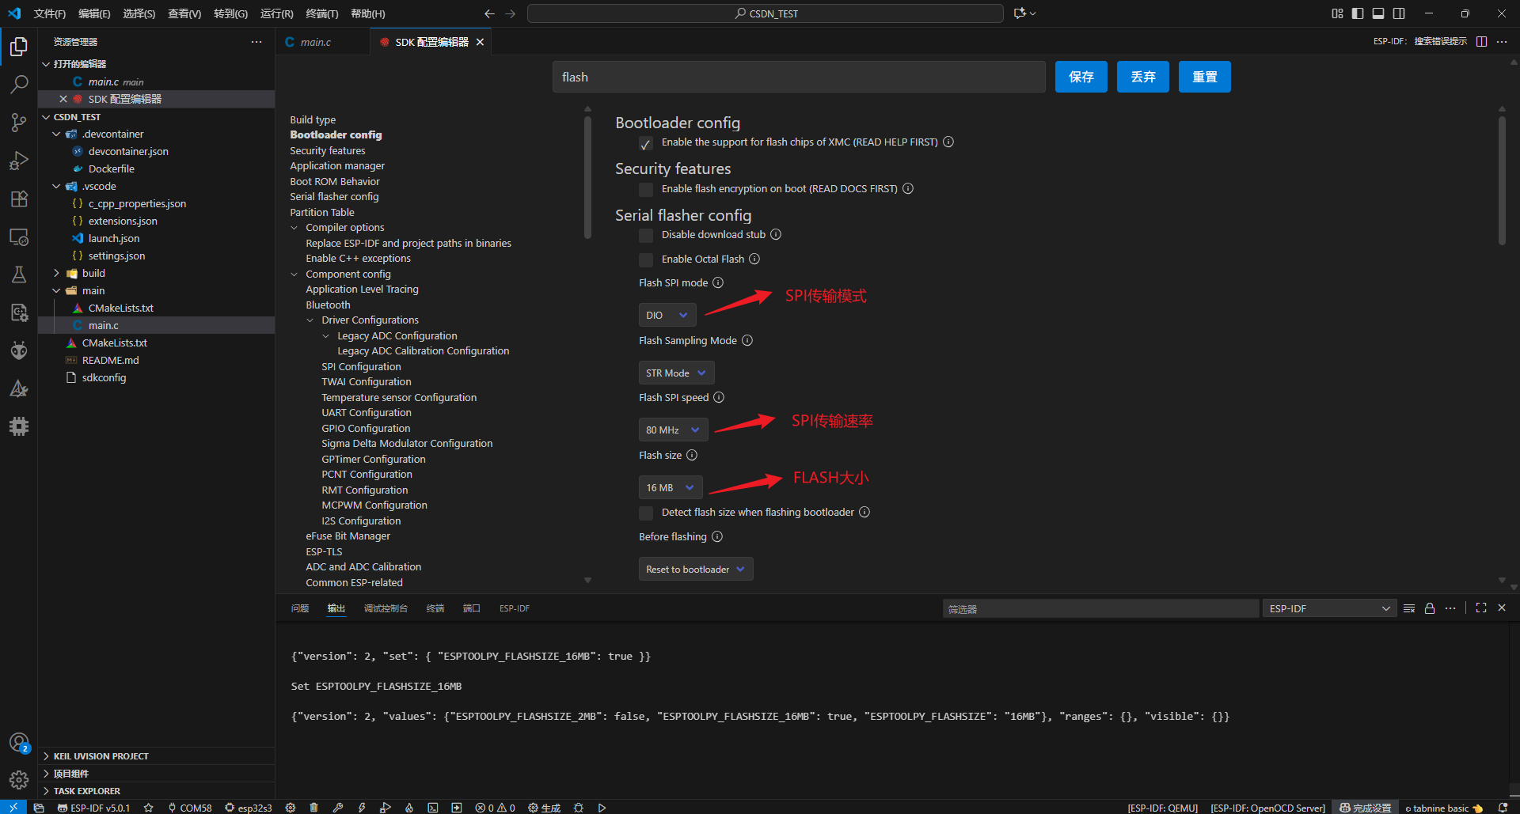Viewport: 1520px width, 814px height.
Task: Open the 文件(F) menu
Action: click(x=50, y=13)
